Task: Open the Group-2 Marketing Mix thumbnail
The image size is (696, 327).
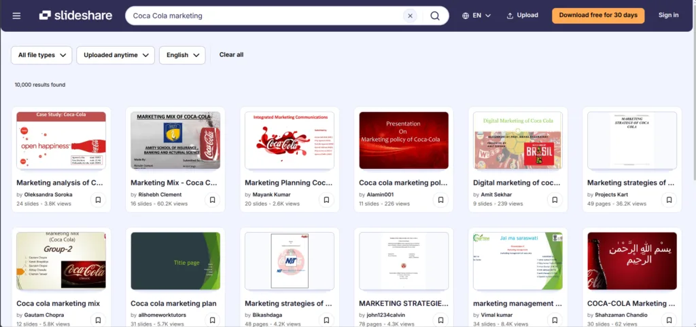Action: point(61,261)
